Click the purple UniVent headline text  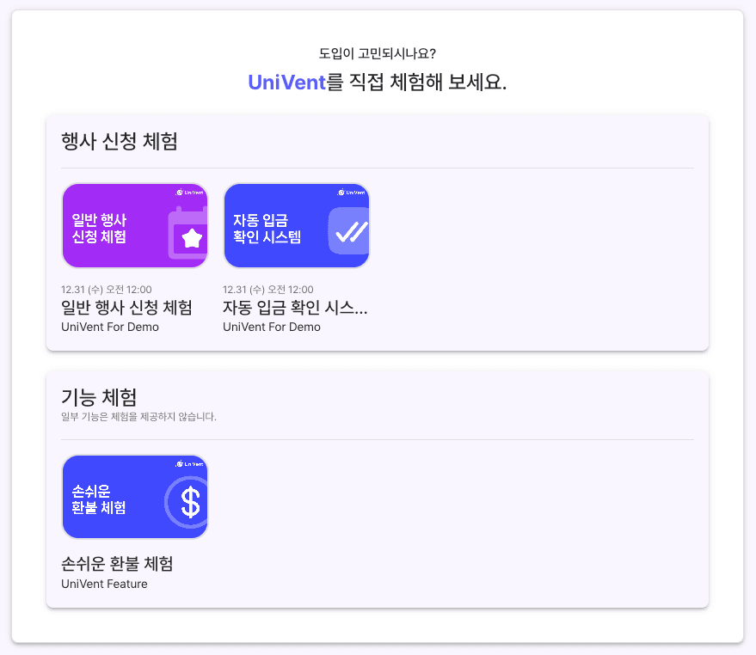click(x=287, y=83)
